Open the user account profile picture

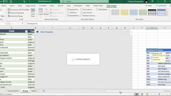click(146, 1)
